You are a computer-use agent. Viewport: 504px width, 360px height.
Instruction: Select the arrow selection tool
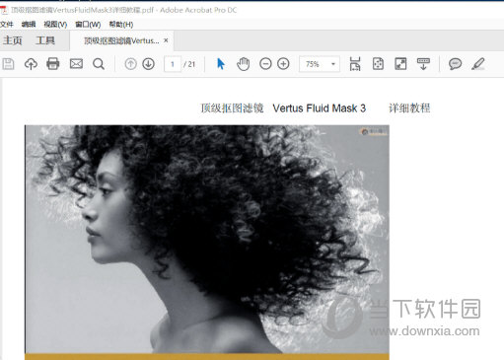pos(221,64)
